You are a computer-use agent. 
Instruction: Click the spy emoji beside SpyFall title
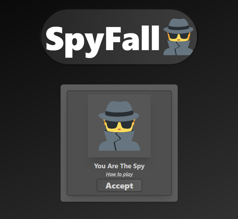coord(178,37)
